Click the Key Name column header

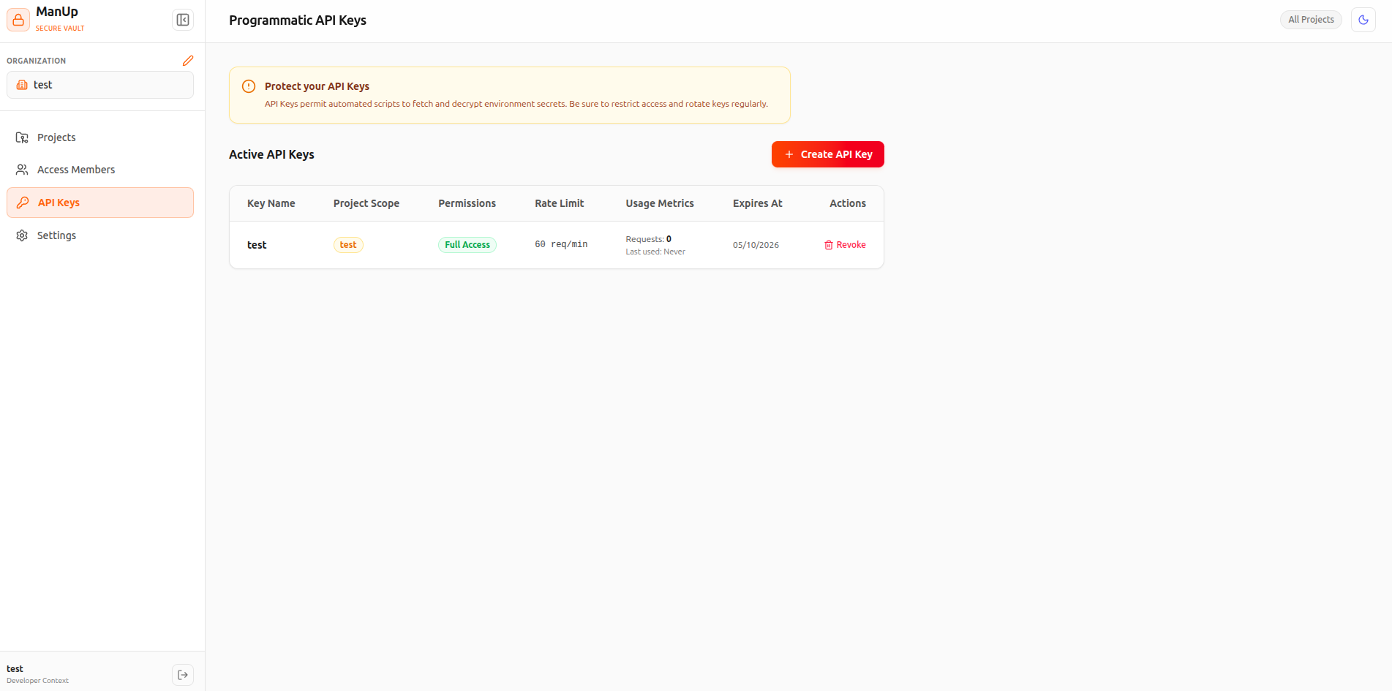click(271, 203)
